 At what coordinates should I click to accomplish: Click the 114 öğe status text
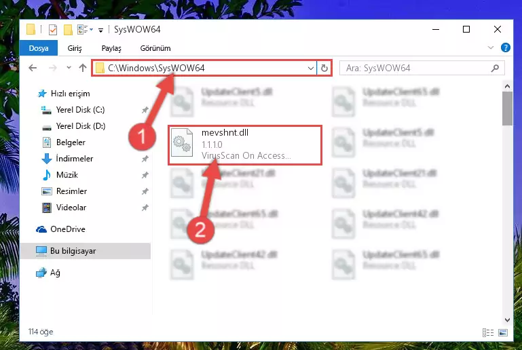tap(41, 332)
